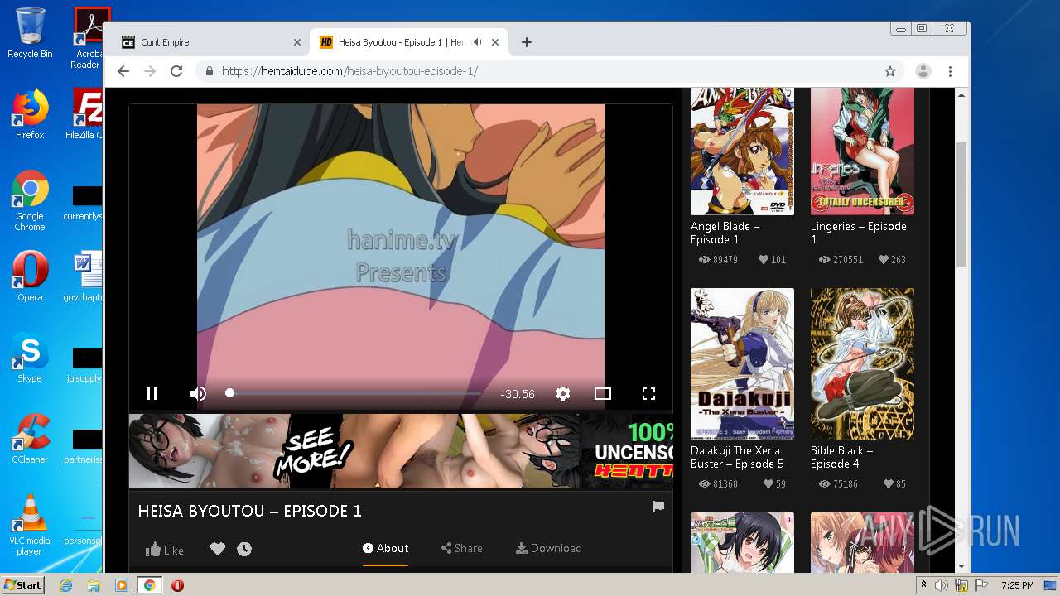Bookmark this page with the star icon

(x=890, y=71)
